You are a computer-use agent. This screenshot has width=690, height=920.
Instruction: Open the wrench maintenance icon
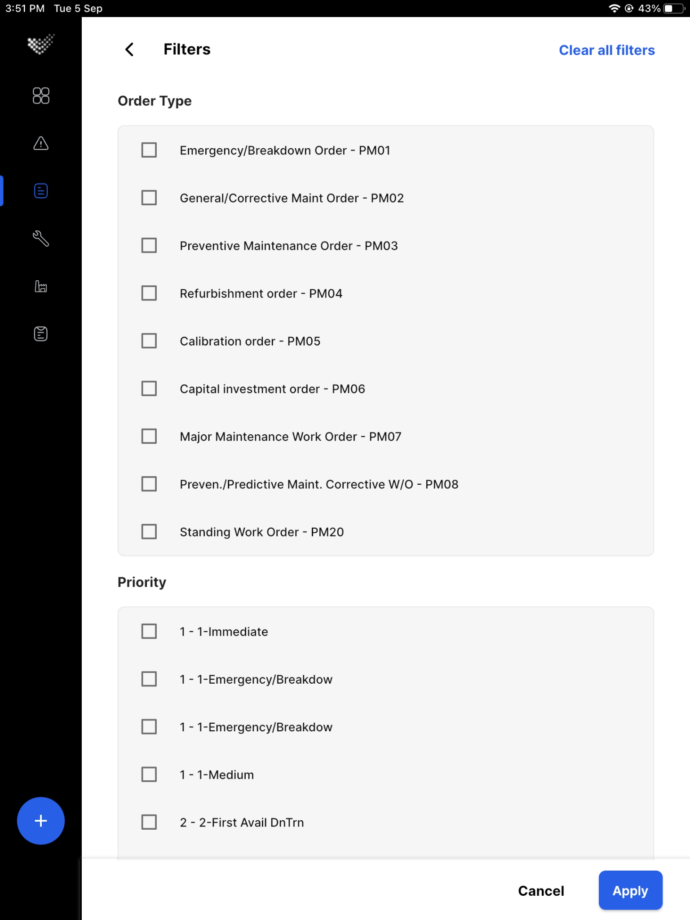41,239
